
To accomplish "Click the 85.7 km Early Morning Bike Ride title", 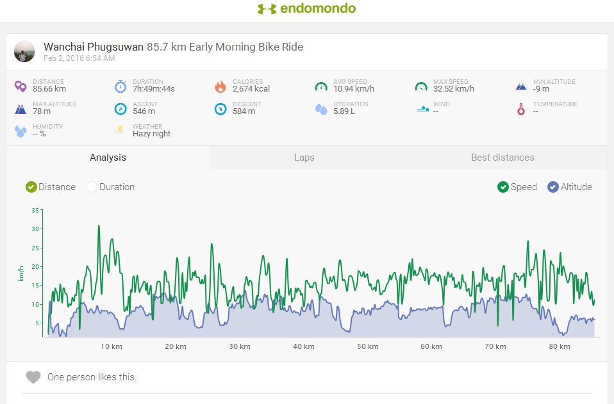I will [225, 47].
